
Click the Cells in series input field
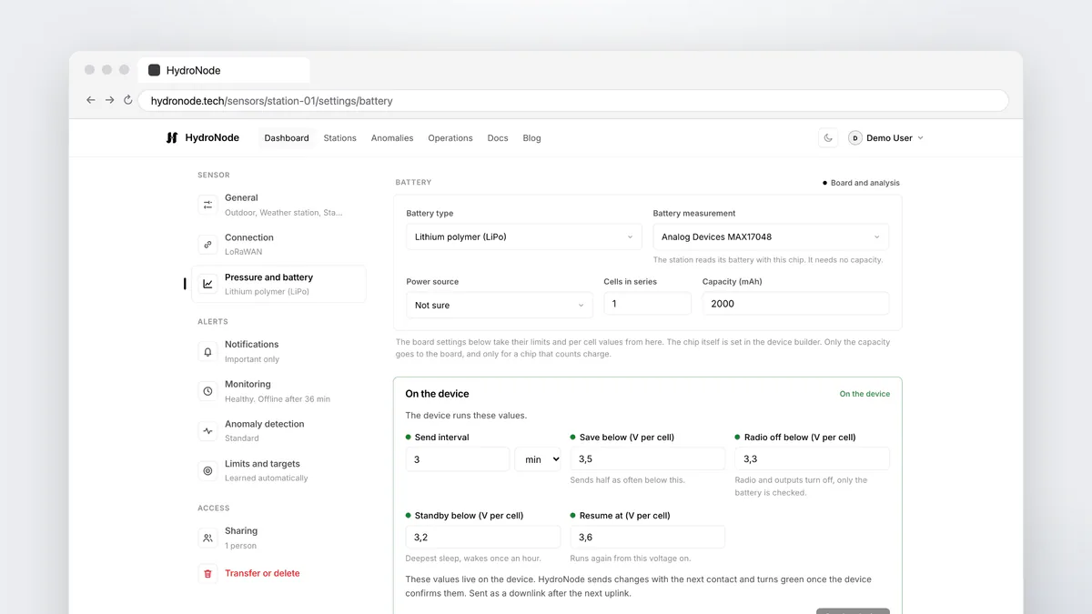coord(647,304)
